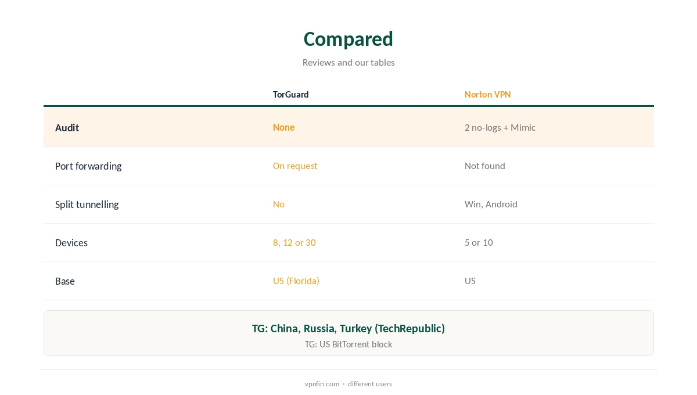Image resolution: width=697 pixels, height=395 pixels.
Task: Click the 'US (Florida)' cell
Action: tap(296, 281)
